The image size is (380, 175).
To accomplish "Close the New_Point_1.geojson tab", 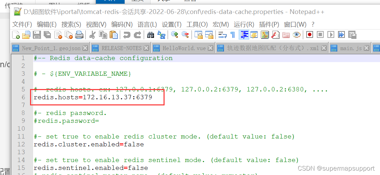I will point(85,48).
